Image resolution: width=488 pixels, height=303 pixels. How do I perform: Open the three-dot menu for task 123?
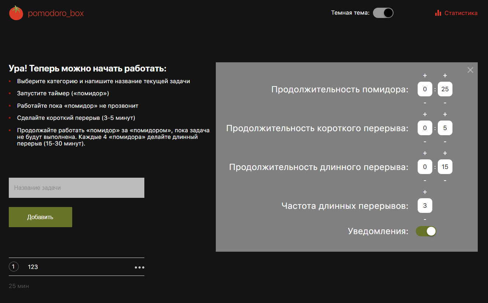(139, 267)
